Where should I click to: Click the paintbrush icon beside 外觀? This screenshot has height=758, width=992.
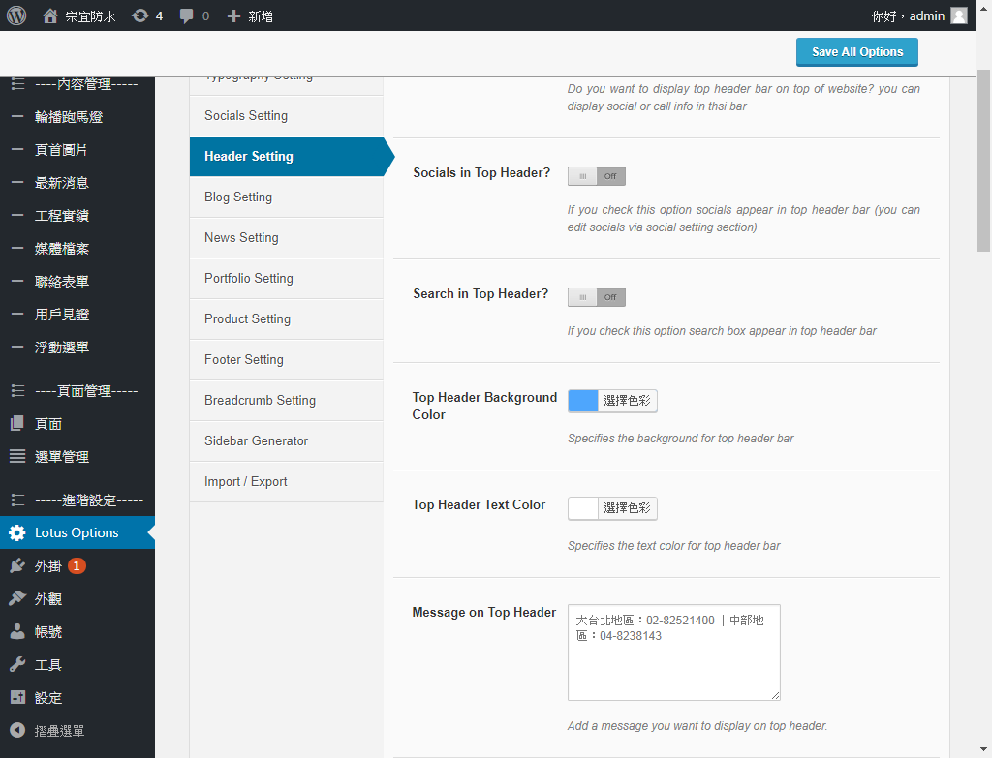17,598
